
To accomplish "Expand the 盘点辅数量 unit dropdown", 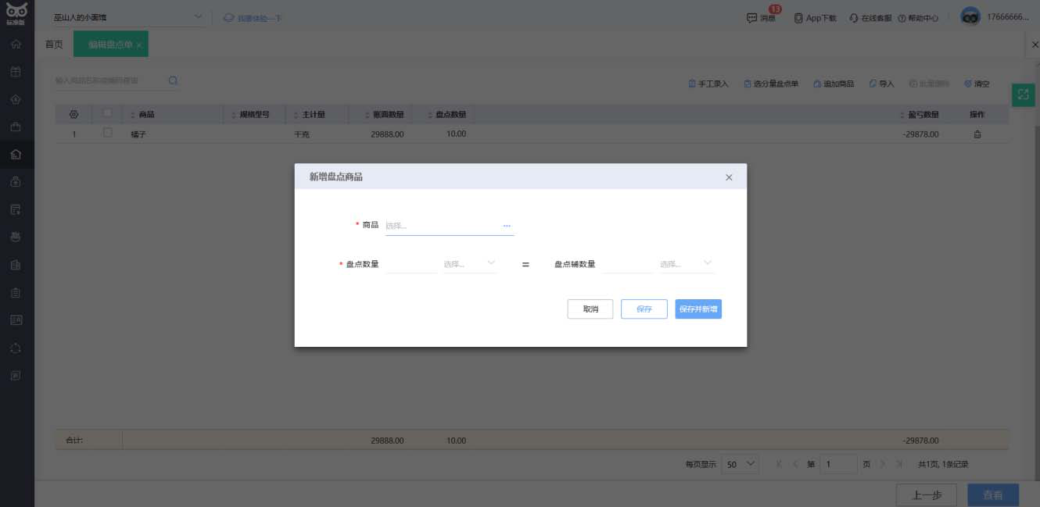I will [x=687, y=264].
